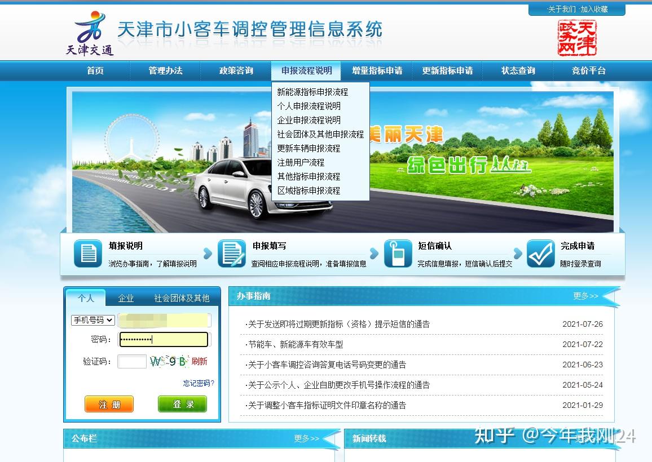Switch to the 社会团体及其他 tab
This screenshot has height=462, width=652.
[x=182, y=298]
